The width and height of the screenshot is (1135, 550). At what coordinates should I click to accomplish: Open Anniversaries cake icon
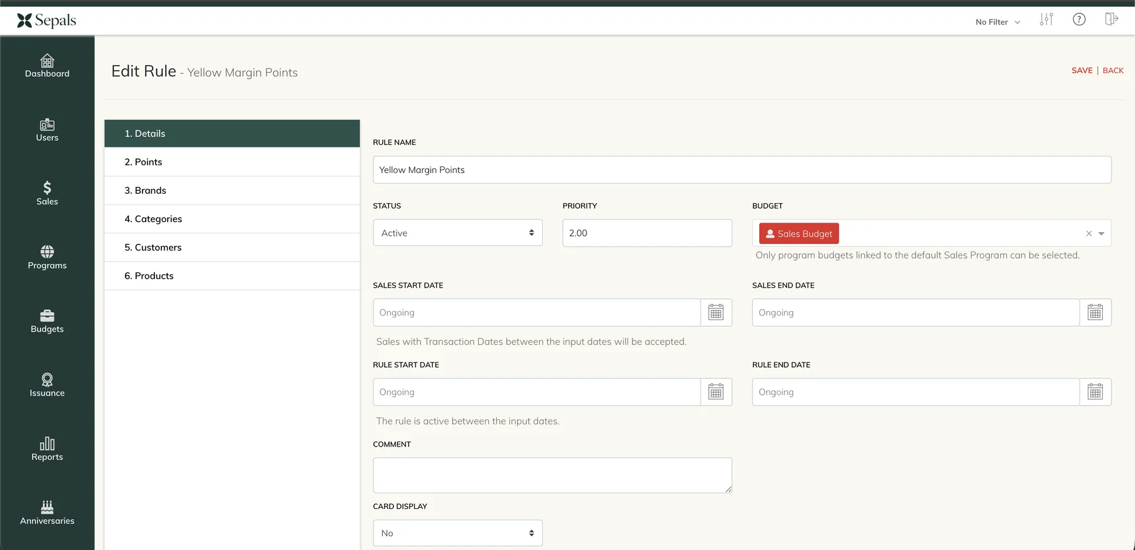click(47, 506)
